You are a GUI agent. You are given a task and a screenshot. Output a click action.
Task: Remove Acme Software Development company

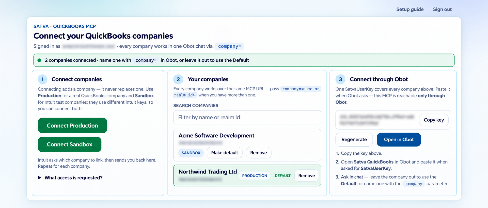[258, 153]
